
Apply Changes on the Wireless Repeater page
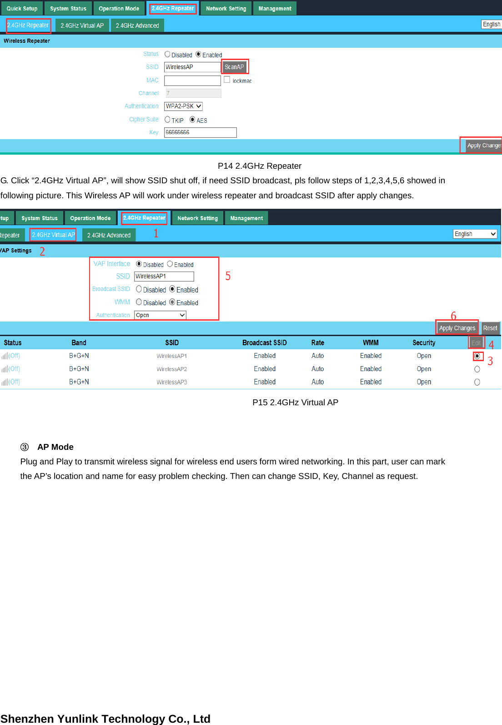click(484, 146)
